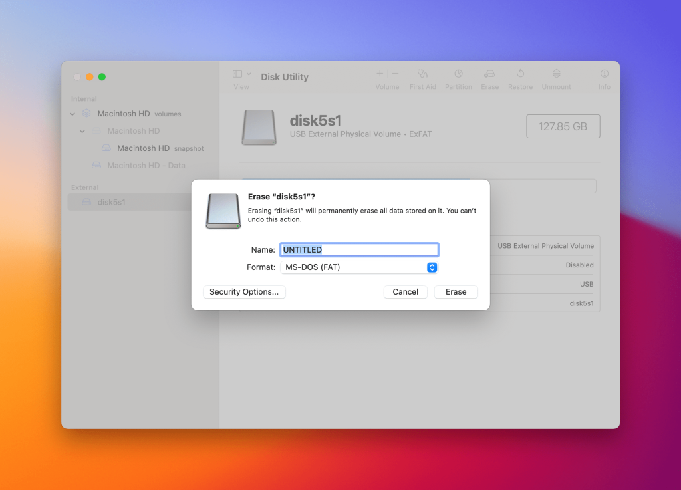Select the nested Macintosh HD container row
This screenshot has width=681, height=490.
(x=133, y=130)
